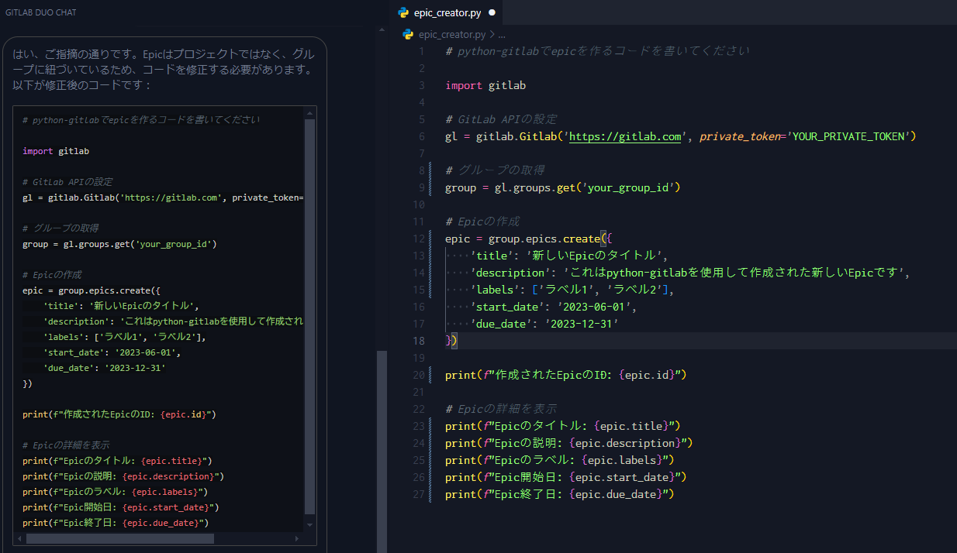Click the epic_creator.py breadcrumb entry

(454, 34)
